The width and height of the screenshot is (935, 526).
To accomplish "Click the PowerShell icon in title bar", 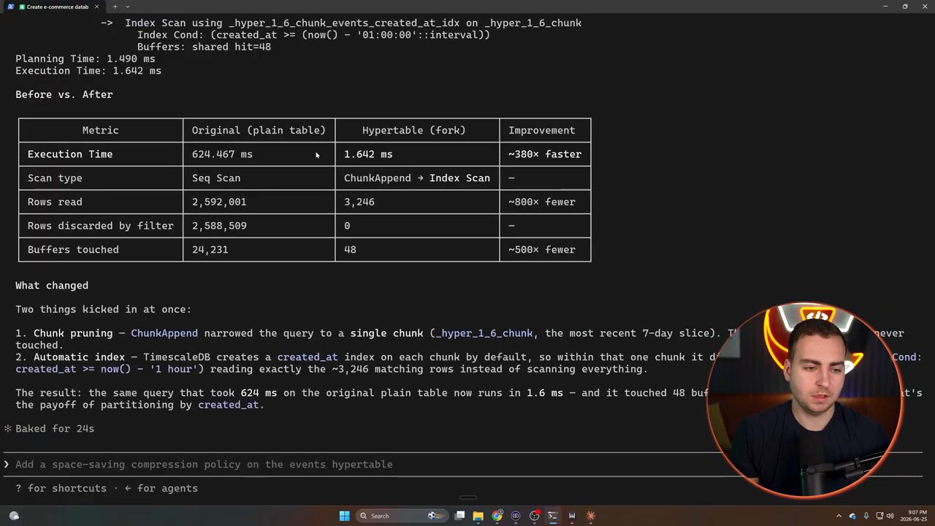I will click(10, 7).
